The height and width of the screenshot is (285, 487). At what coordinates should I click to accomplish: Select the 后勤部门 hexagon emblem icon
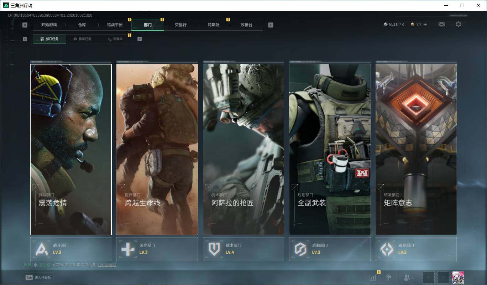(301, 249)
